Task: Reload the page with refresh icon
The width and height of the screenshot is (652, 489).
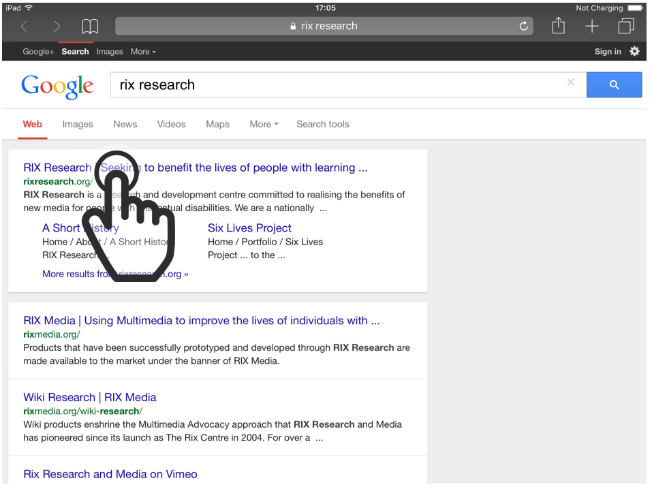Action: [x=523, y=26]
